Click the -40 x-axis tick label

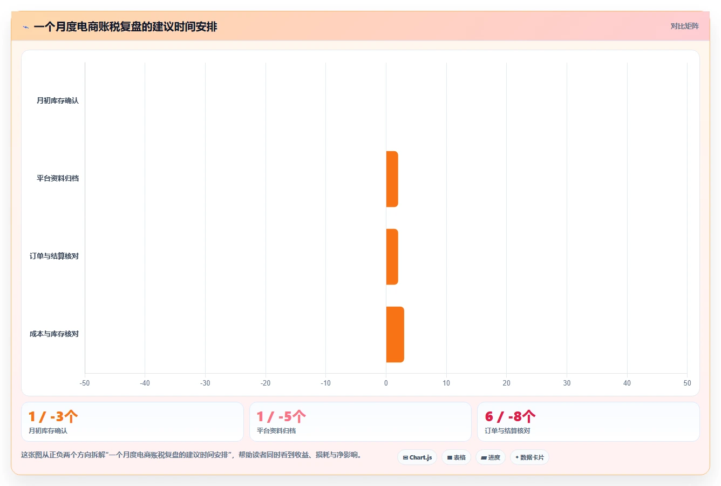[145, 383]
